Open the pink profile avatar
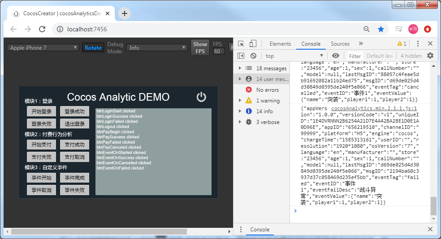Image resolution: width=441 pixels, height=239 pixels. [413, 29]
